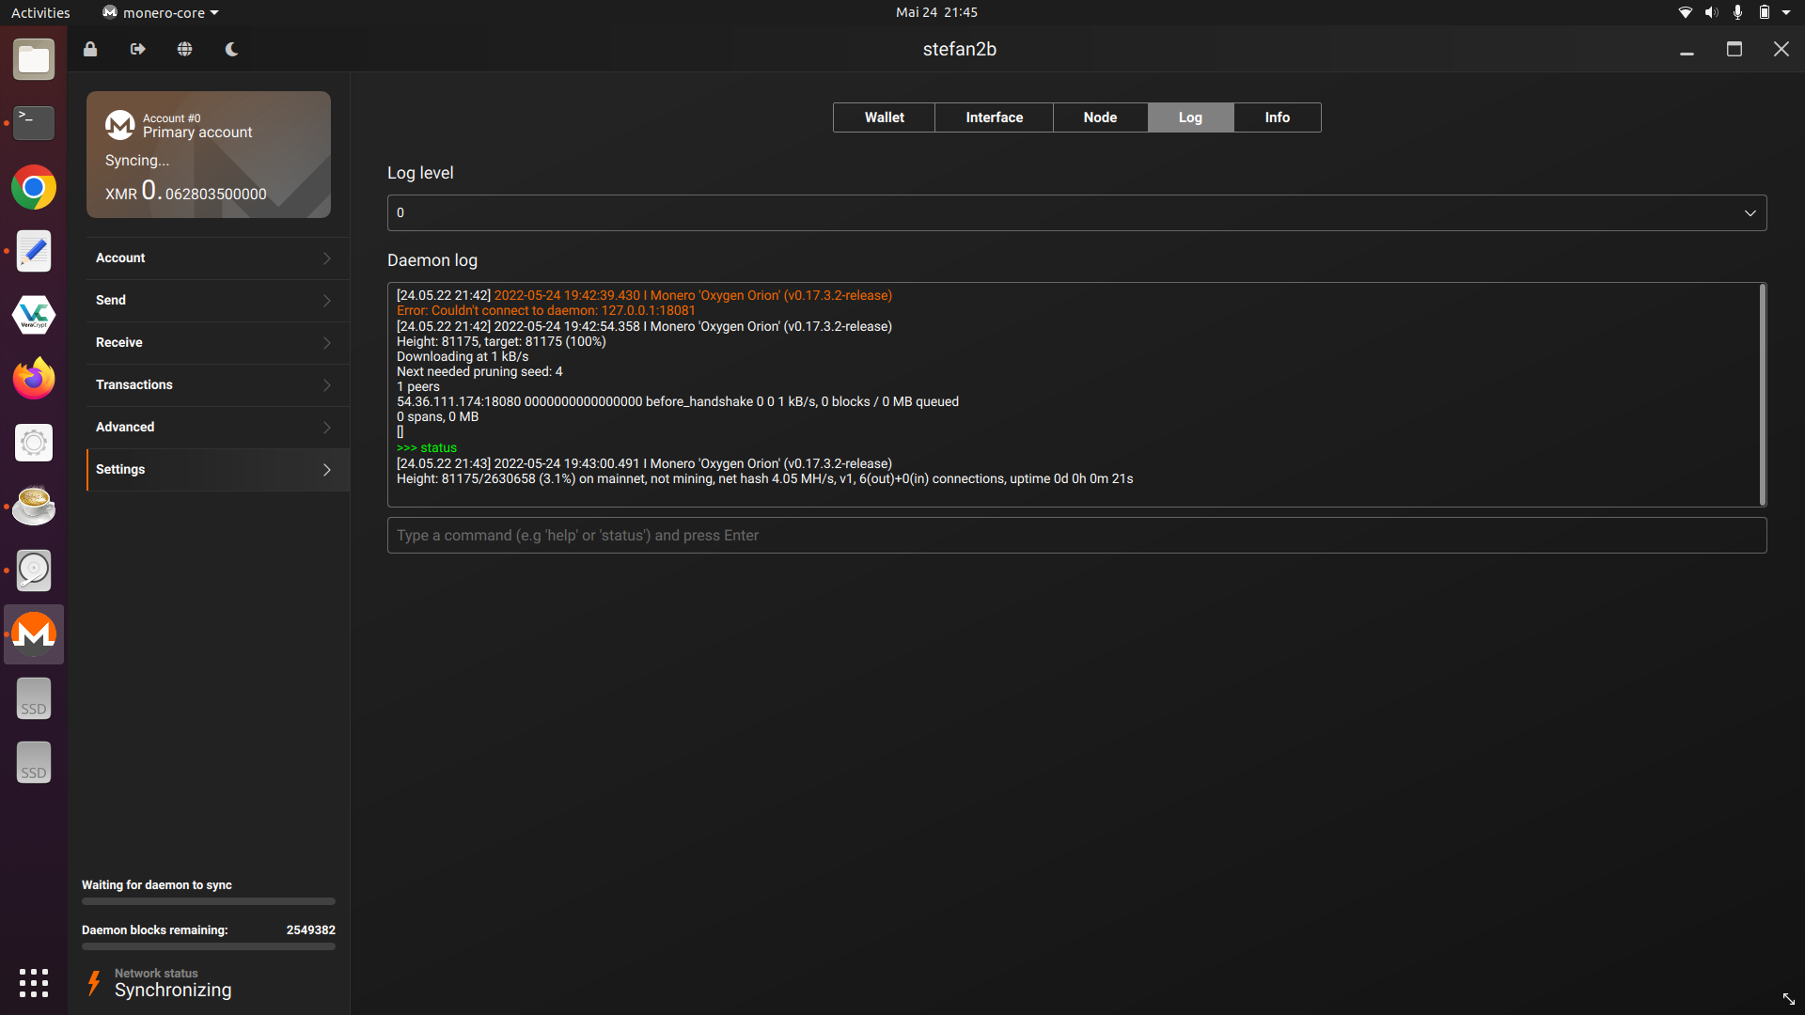Viewport: 1805px width, 1015px height.
Task: Open VeraCrypt from the dock
Action: 34,315
